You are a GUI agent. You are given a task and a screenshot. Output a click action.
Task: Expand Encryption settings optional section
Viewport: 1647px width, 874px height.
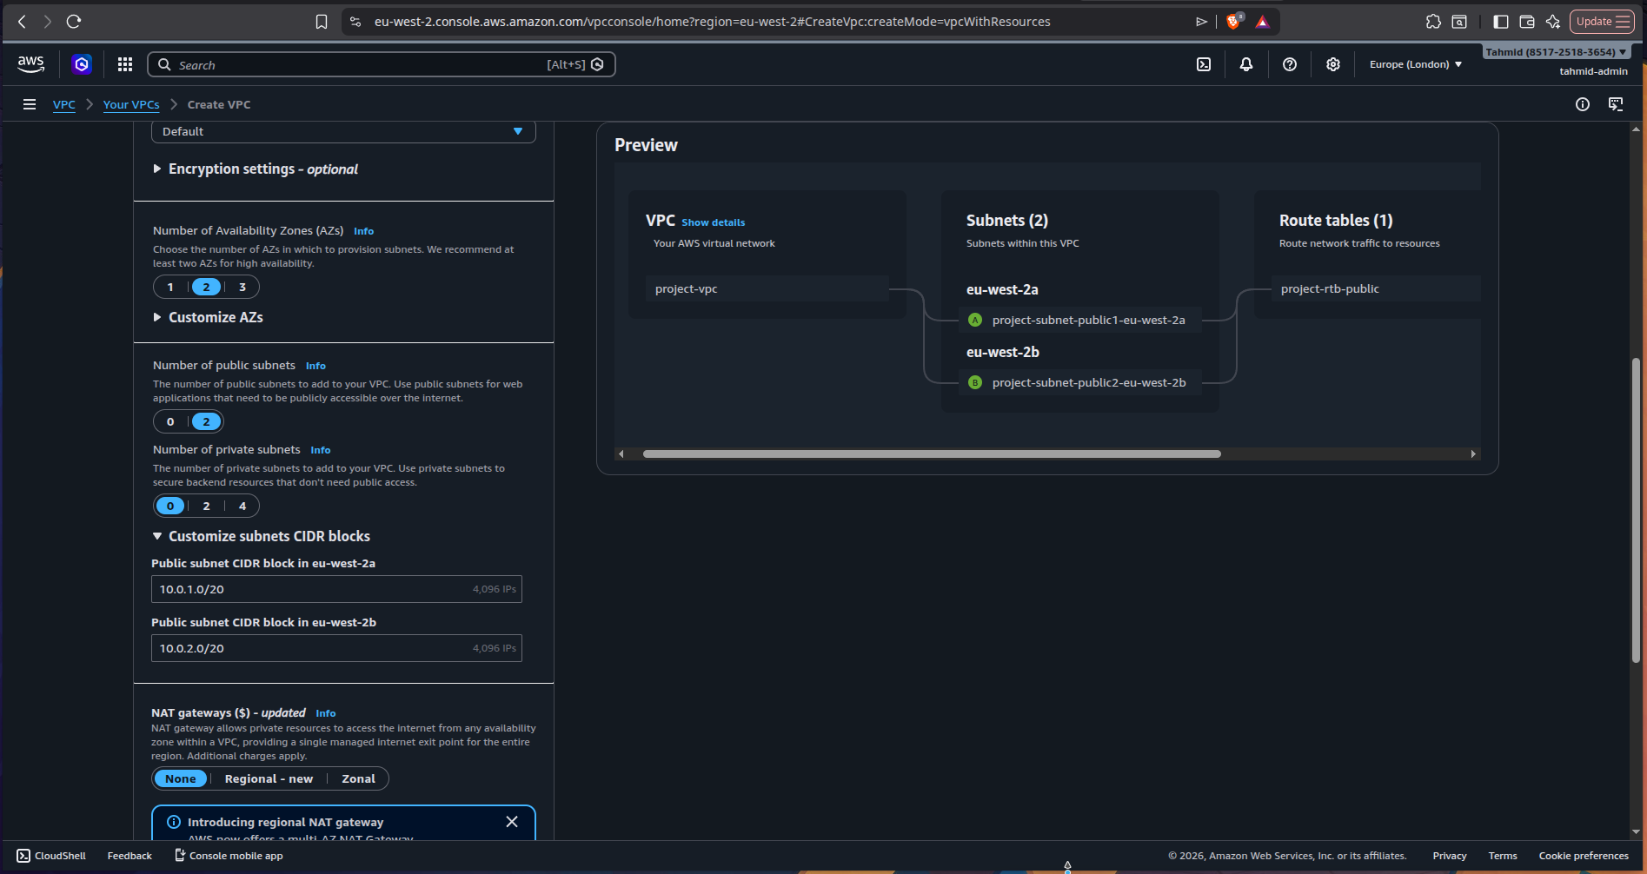point(256,169)
